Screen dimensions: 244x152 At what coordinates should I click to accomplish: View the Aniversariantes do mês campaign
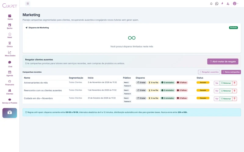[217, 83]
